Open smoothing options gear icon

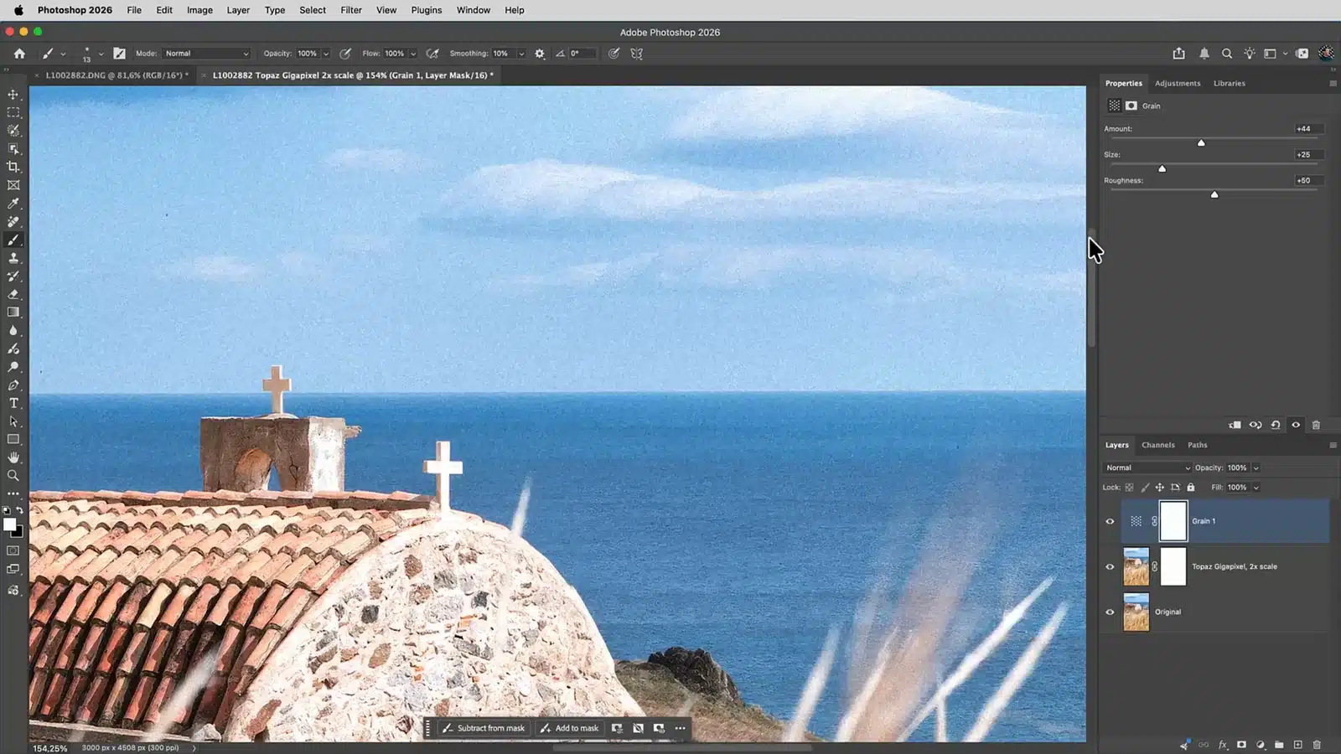click(540, 53)
